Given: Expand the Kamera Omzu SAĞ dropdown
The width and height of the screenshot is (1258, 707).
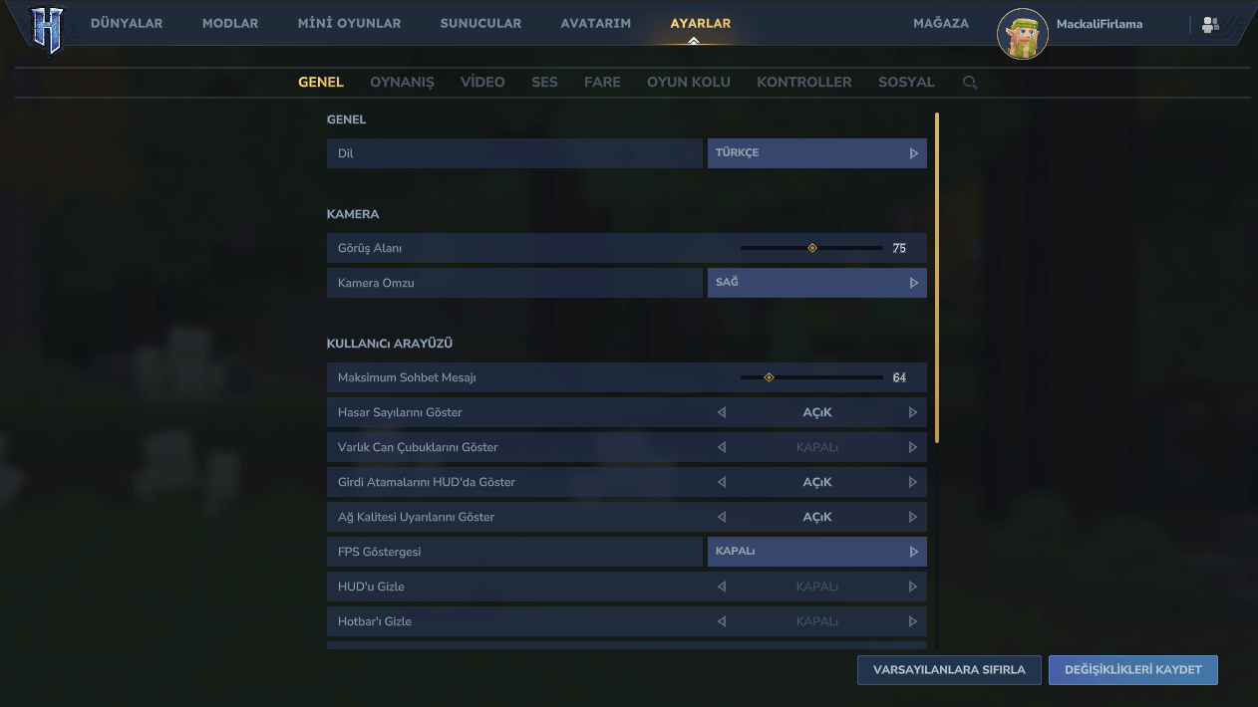Looking at the screenshot, I should 817,283.
